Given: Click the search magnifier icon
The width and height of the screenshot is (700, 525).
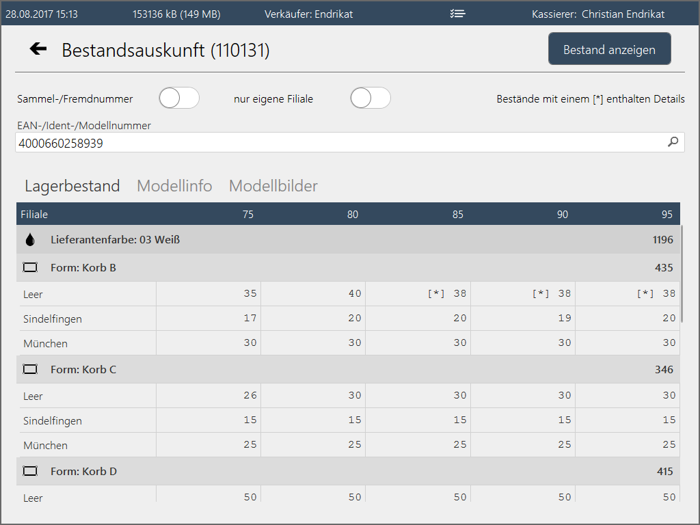Looking at the screenshot, I should (673, 142).
